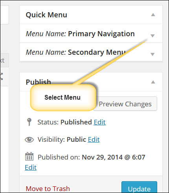169x193 pixels.
Task: Click the Published on calendar icon
Action: (29, 156)
